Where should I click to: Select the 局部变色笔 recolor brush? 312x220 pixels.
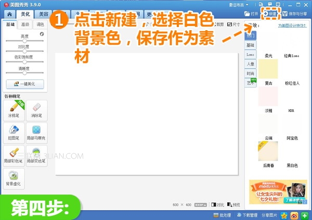click(x=36, y=156)
